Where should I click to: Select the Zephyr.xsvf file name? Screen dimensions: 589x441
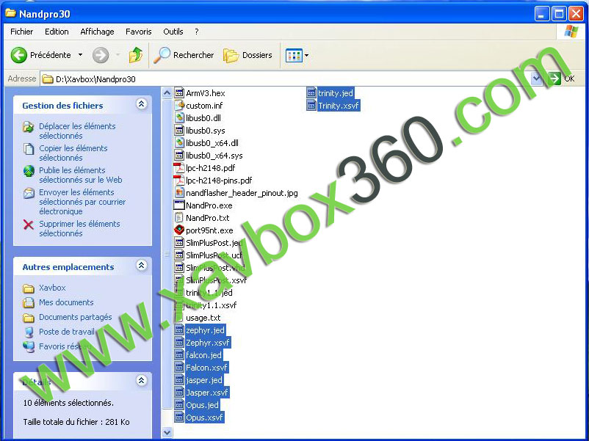pos(208,343)
